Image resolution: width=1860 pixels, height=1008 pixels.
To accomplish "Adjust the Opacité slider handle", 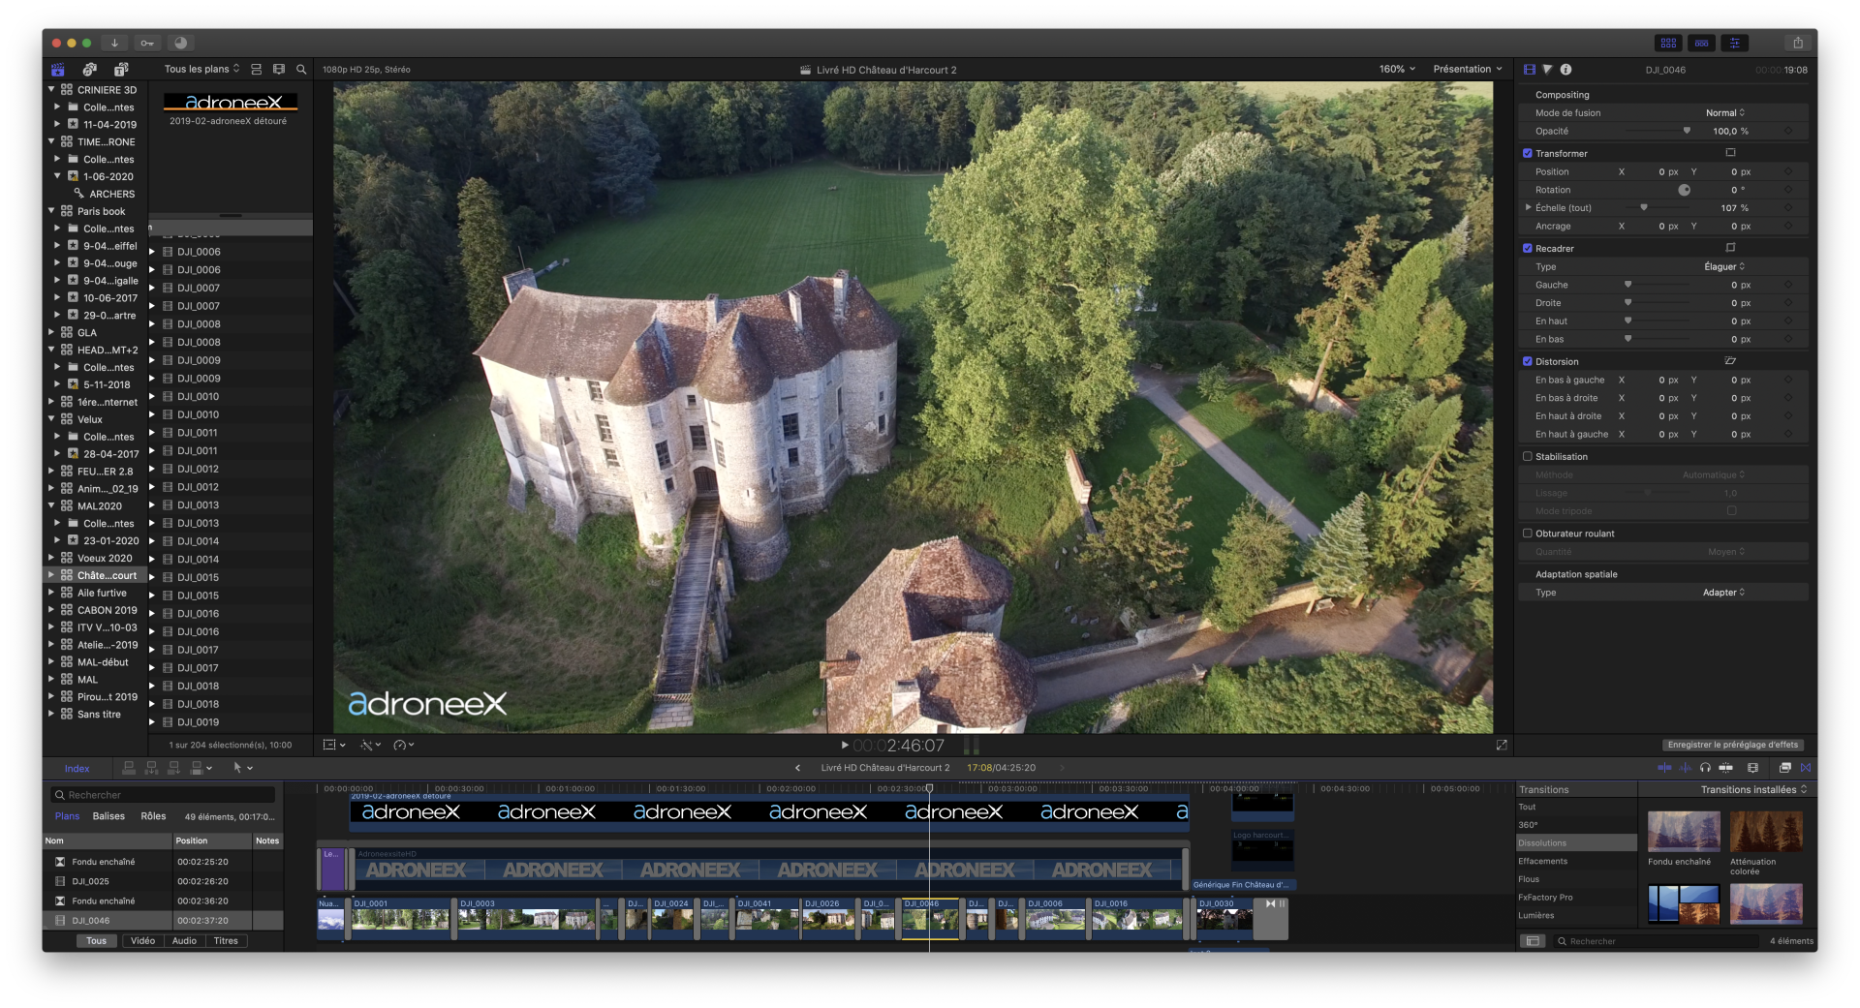I will 1687,131.
